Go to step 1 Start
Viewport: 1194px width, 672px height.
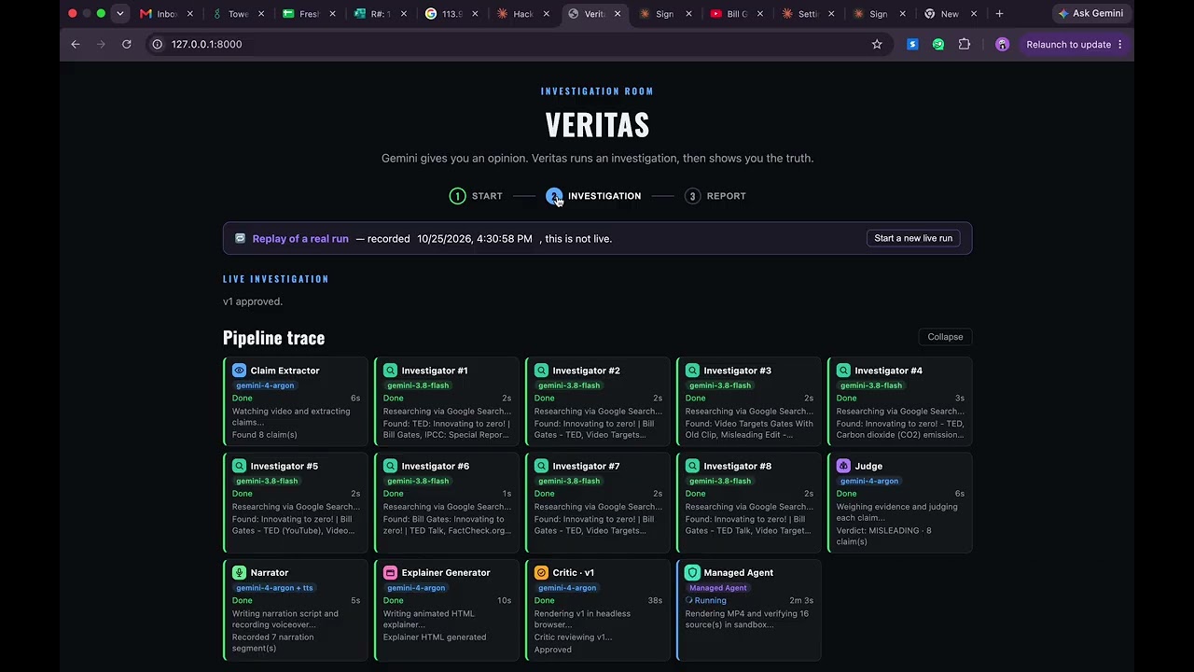476,196
